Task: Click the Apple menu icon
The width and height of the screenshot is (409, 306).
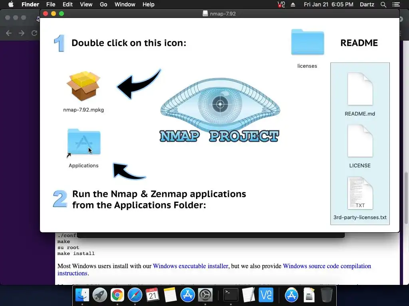Action: (x=11, y=4)
